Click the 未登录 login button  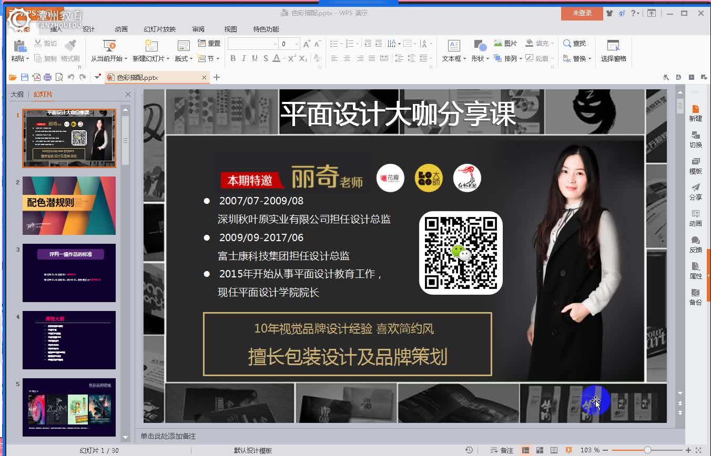point(581,14)
